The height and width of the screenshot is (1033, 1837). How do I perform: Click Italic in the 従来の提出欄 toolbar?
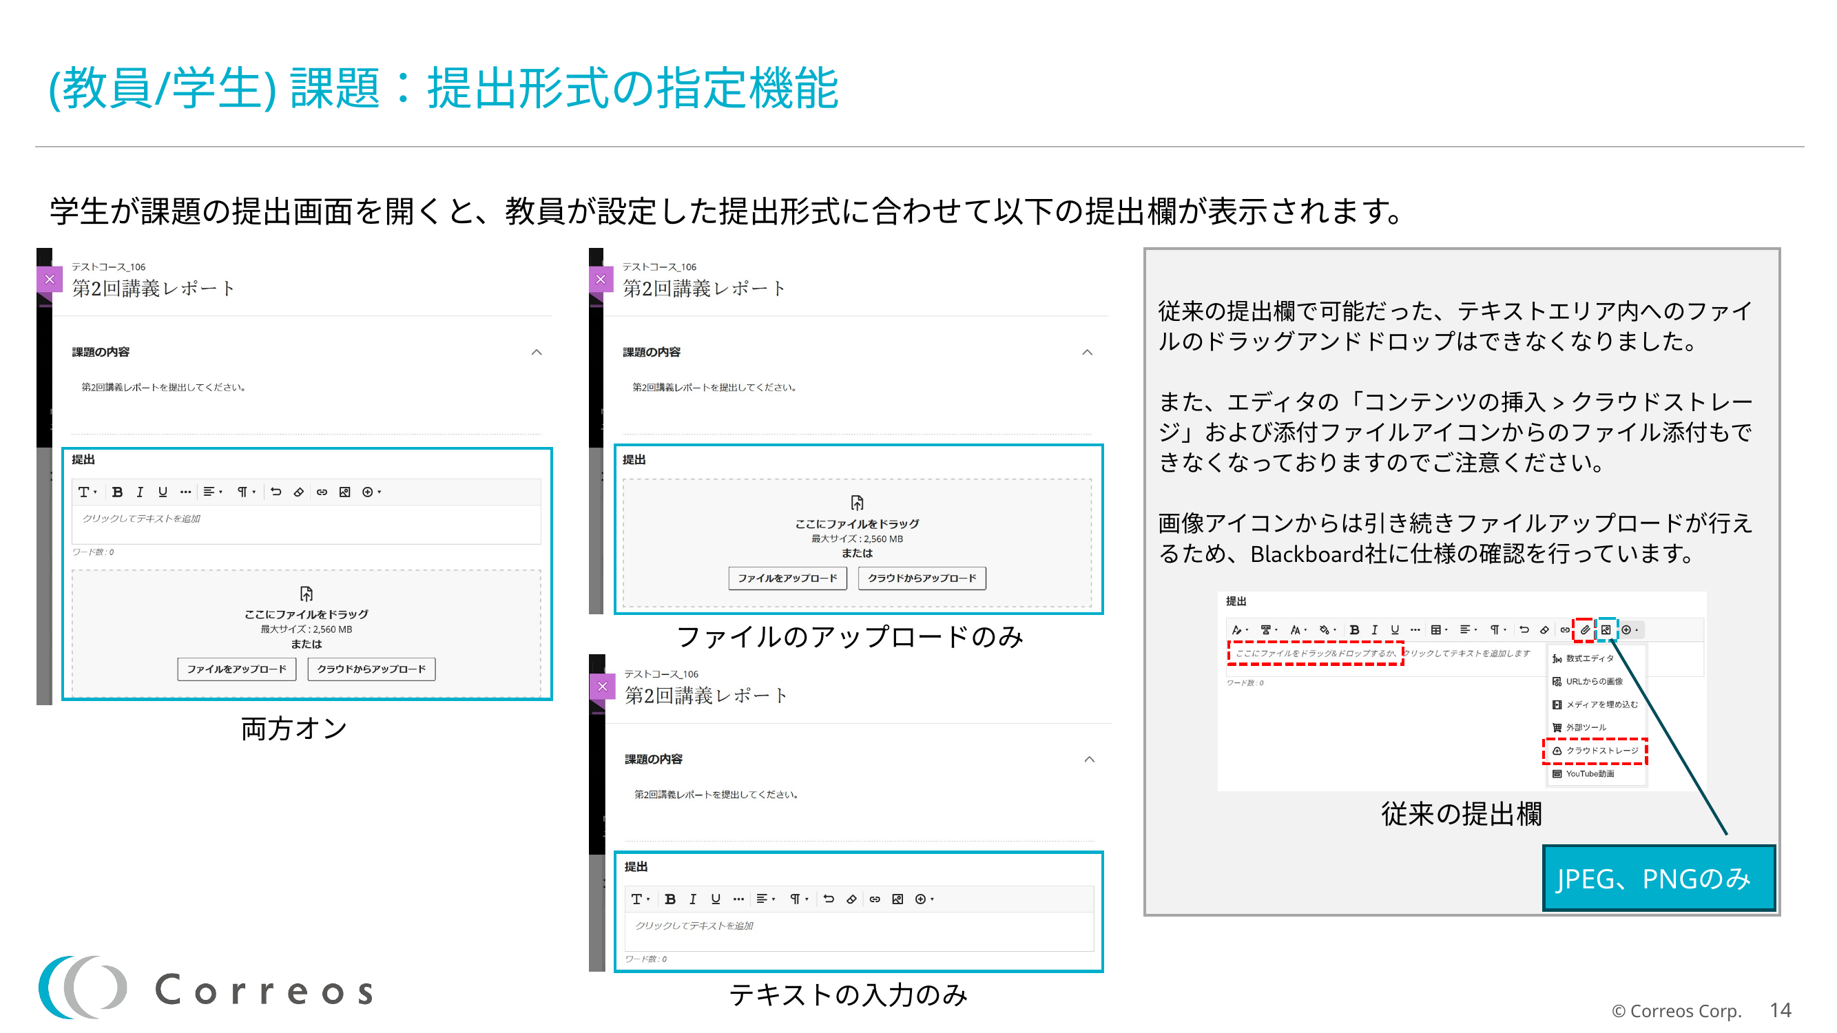tap(1375, 629)
